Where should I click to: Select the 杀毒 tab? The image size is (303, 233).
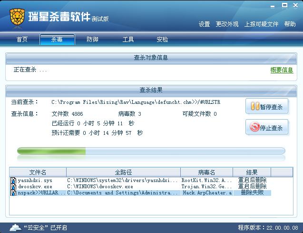[57, 40]
